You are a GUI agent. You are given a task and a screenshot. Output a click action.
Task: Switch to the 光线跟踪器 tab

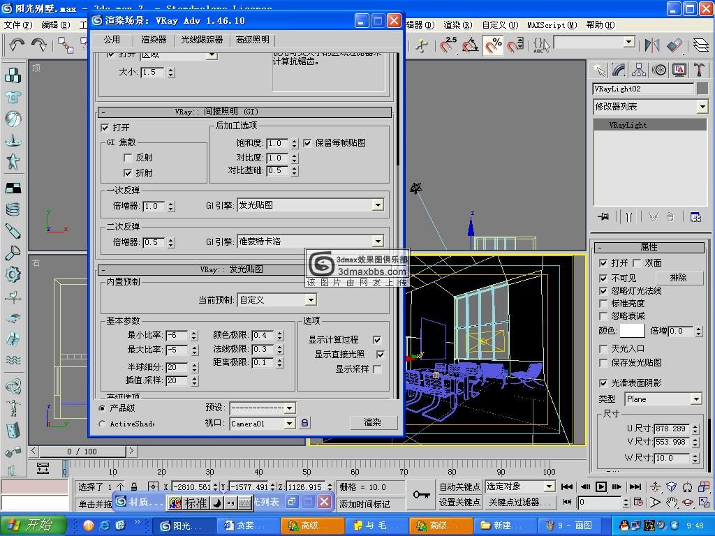(202, 40)
